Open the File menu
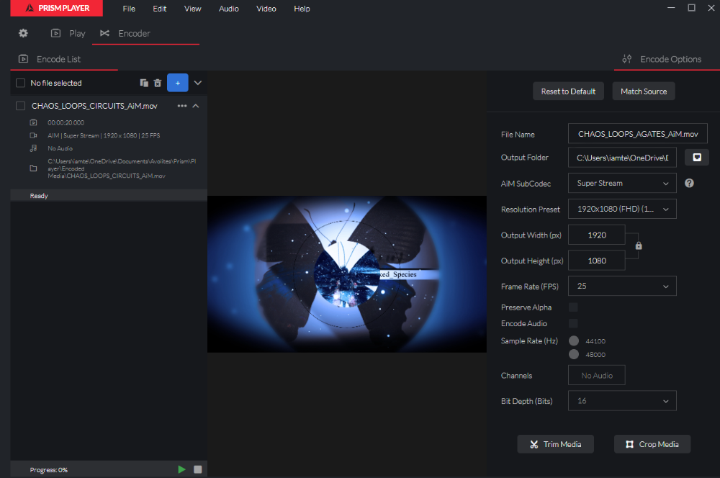720x478 pixels. (x=129, y=9)
